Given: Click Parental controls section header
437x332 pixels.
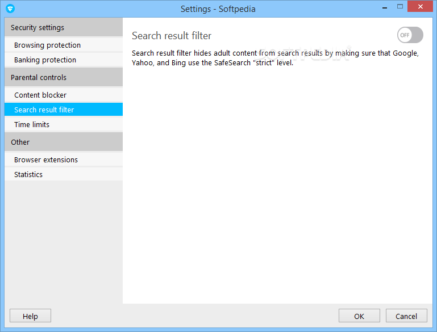Looking at the screenshot, I should 64,77.
